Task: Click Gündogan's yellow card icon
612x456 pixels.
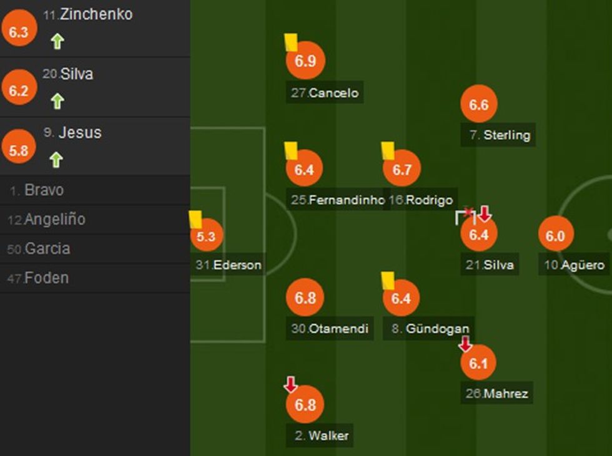Action: coord(388,280)
